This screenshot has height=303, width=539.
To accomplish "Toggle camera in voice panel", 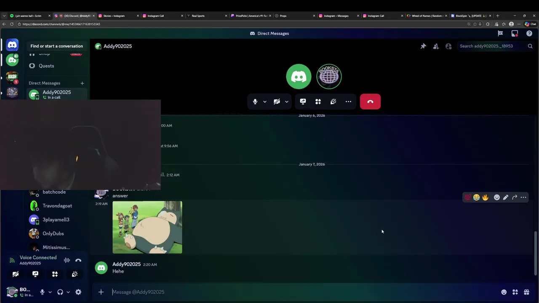I will click(x=16, y=274).
